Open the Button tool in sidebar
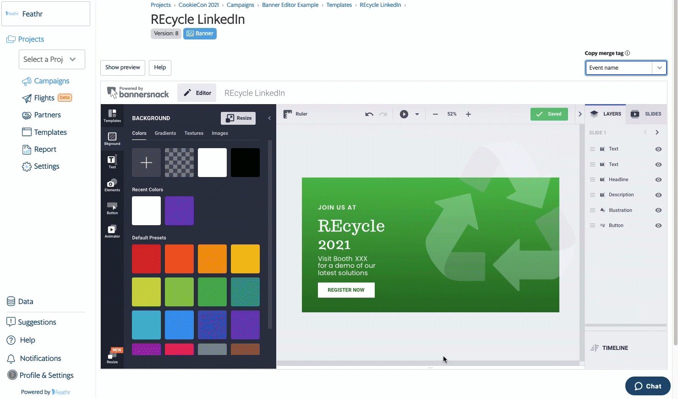678x399 pixels. pos(112,208)
